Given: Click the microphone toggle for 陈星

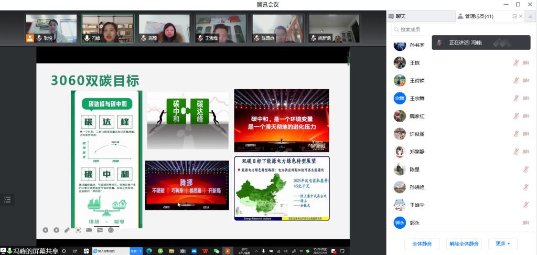Looking at the screenshot, I should [526, 169].
